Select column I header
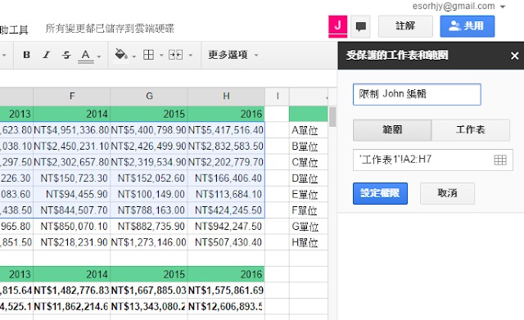This screenshot has height=320, width=524. tap(277, 97)
